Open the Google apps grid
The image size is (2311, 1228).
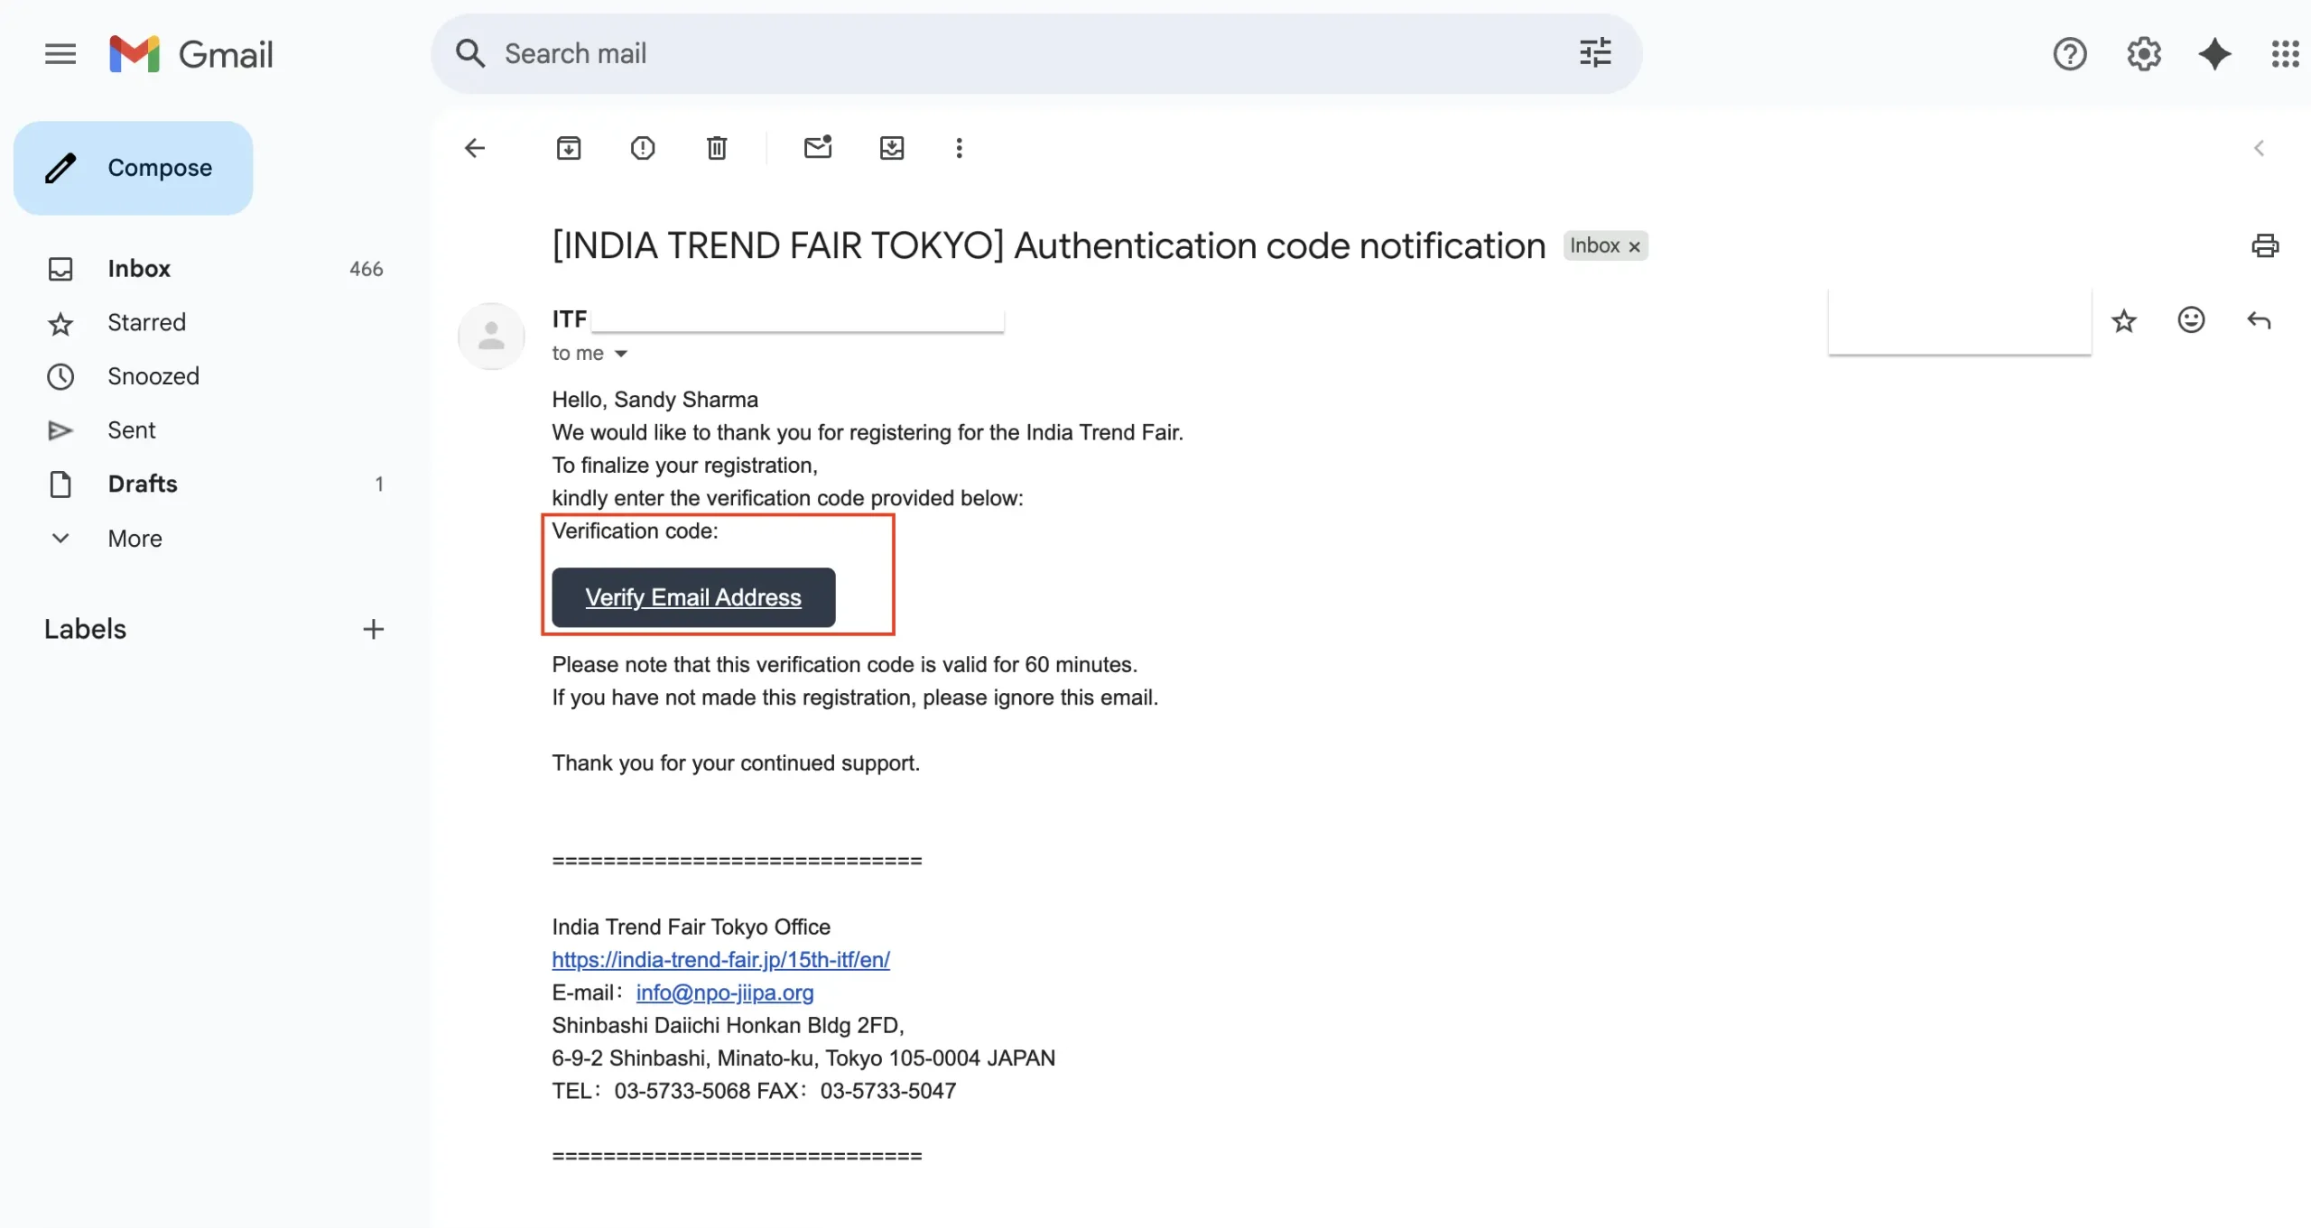tap(2285, 54)
